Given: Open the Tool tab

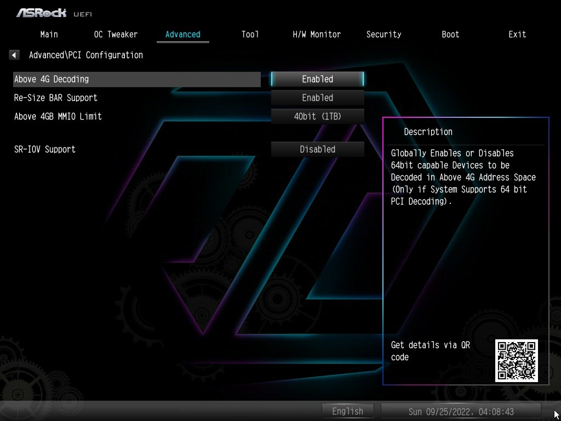Looking at the screenshot, I should [x=250, y=34].
